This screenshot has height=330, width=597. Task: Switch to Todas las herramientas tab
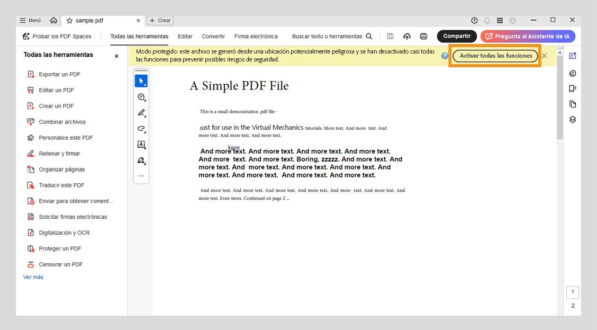coord(139,37)
